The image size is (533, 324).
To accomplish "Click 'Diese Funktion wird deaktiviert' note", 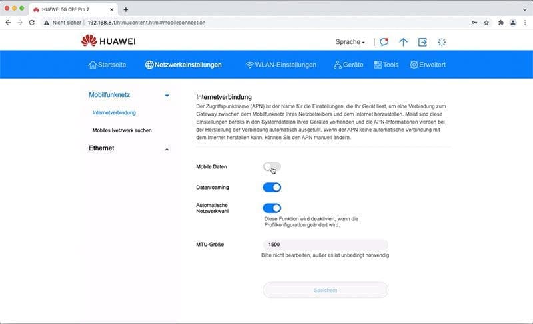I will [x=311, y=222].
